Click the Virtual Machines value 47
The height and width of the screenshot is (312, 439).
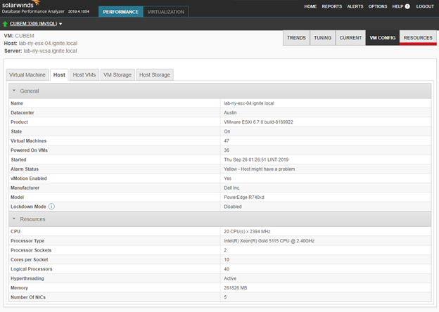coord(227,141)
